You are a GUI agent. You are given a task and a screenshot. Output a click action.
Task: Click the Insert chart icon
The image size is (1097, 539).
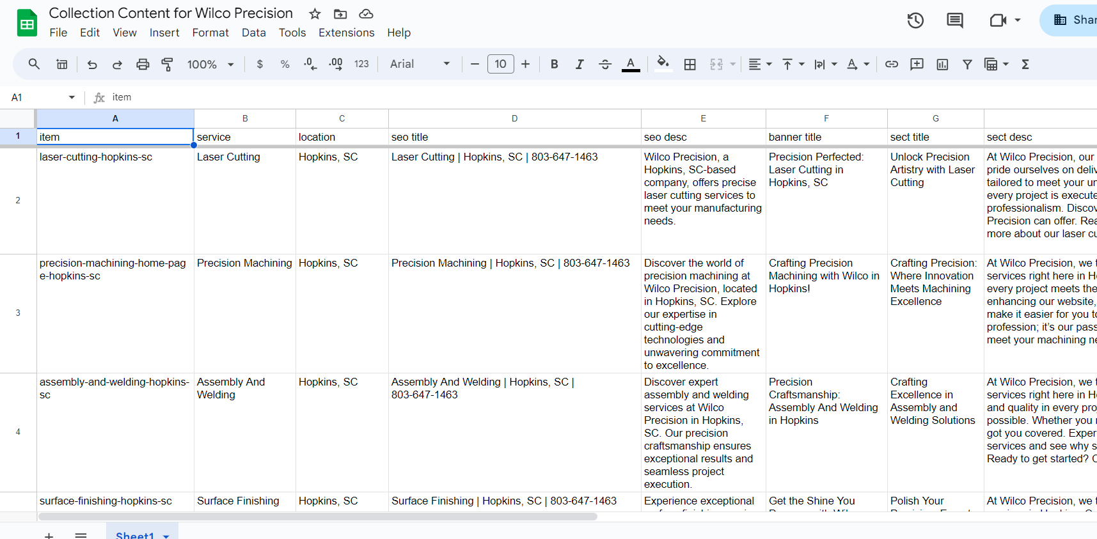942,64
